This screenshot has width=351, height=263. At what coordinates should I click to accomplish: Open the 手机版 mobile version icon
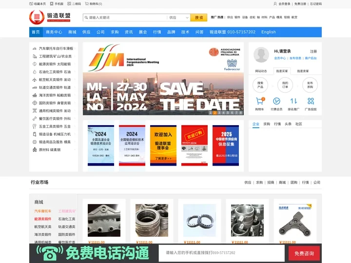tap(52, 4)
